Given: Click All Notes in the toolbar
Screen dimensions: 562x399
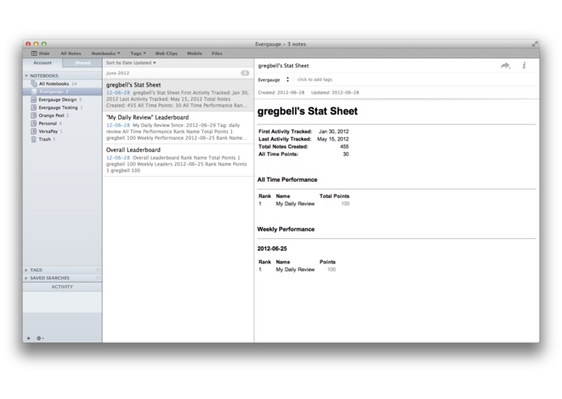Looking at the screenshot, I should [x=70, y=53].
